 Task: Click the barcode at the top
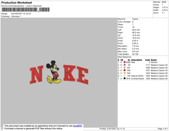26,10
